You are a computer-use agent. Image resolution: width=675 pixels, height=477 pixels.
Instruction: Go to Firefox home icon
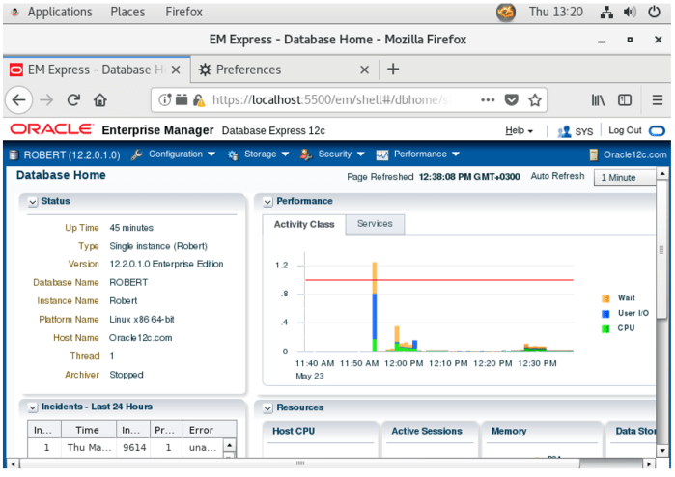tap(100, 99)
